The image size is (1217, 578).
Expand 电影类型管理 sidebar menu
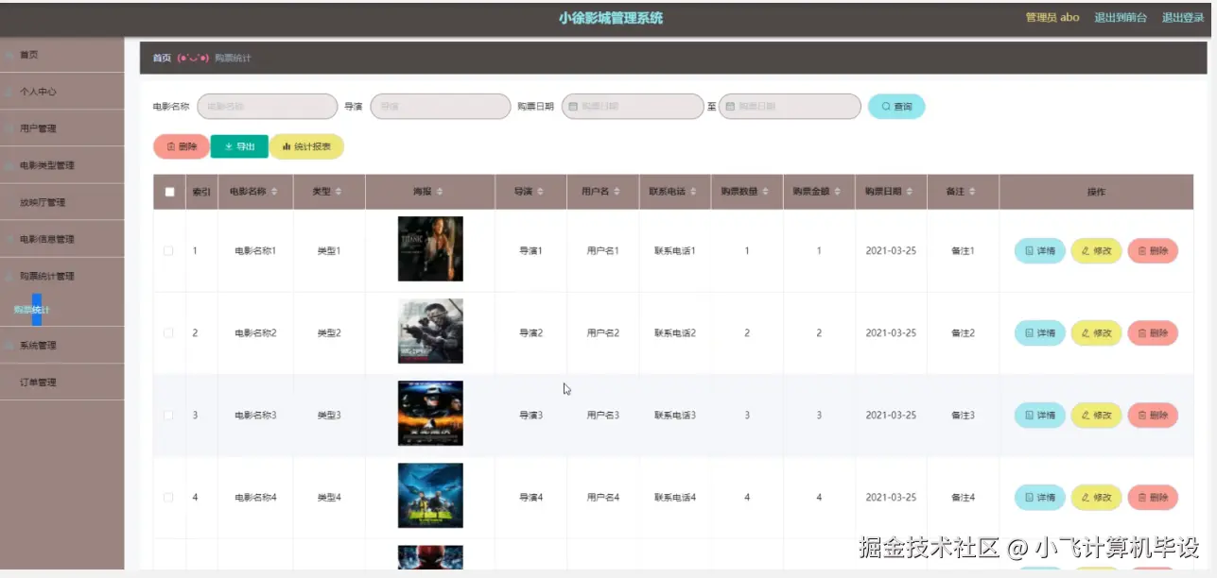pyautogui.click(x=61, y=165)
